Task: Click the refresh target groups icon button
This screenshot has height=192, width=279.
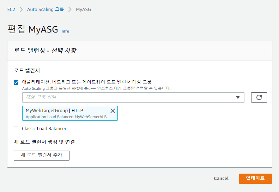Action: pos(259,98)
